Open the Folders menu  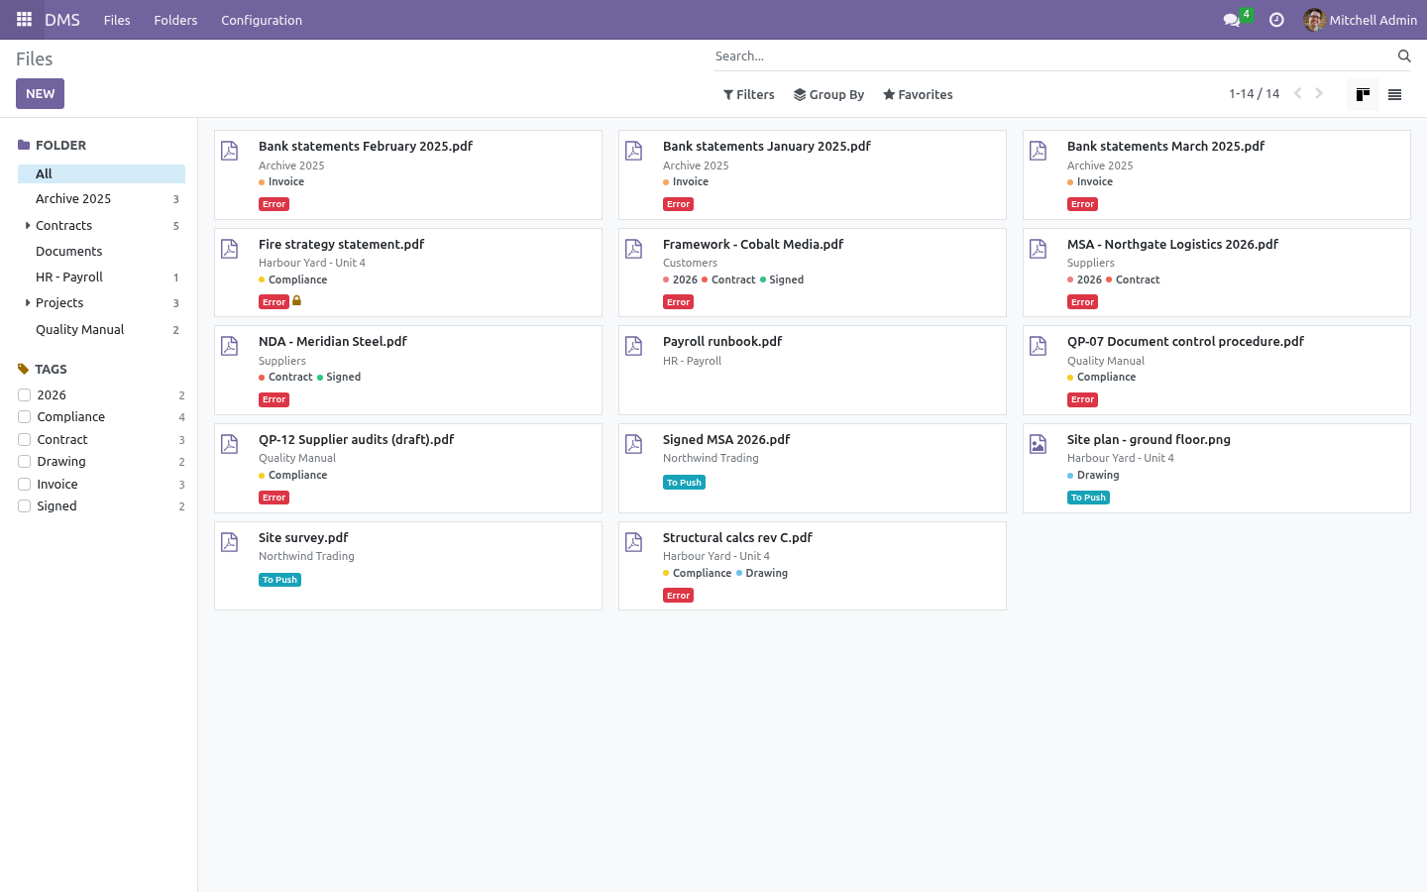pos(175,20)
